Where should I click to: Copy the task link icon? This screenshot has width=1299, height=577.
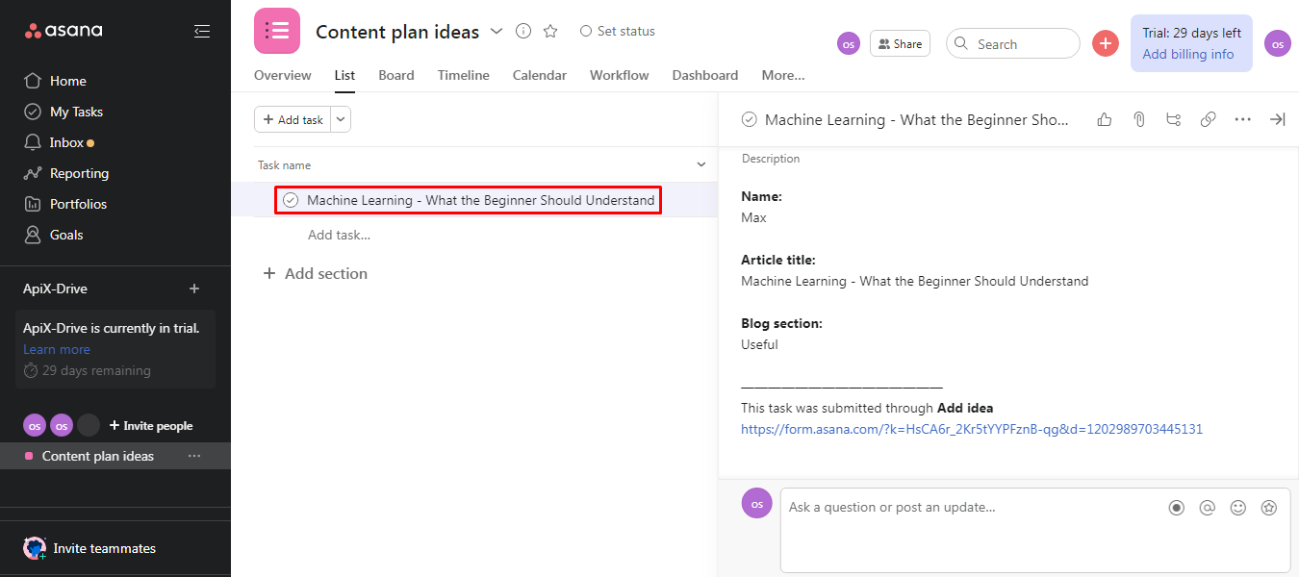(1208, 118)
